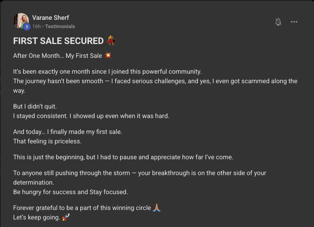314x227 pixels.
Task: Toggle the post notification bell icon
Action: click(x=278, y=22)
